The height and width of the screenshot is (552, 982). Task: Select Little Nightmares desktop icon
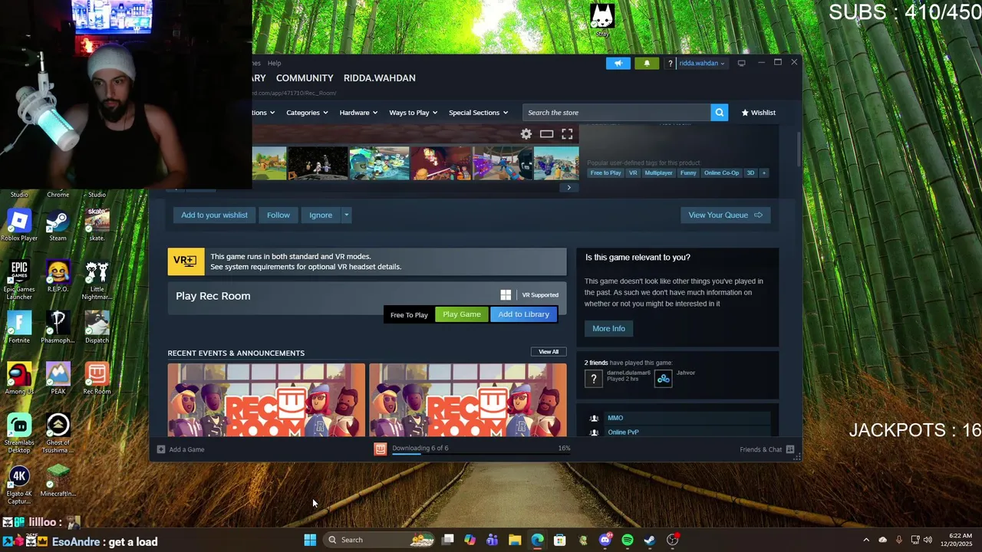point(97,281)
